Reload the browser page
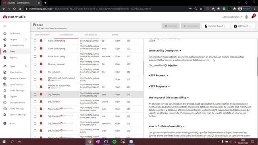Viewport: 258px width, 145px height. 15,9
